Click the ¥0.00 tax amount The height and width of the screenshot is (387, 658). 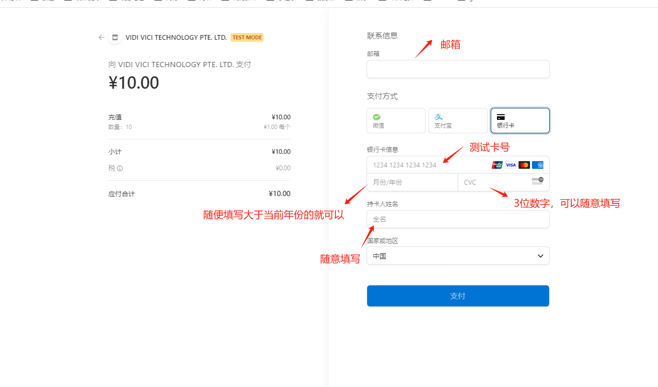(x=283, y=168)
